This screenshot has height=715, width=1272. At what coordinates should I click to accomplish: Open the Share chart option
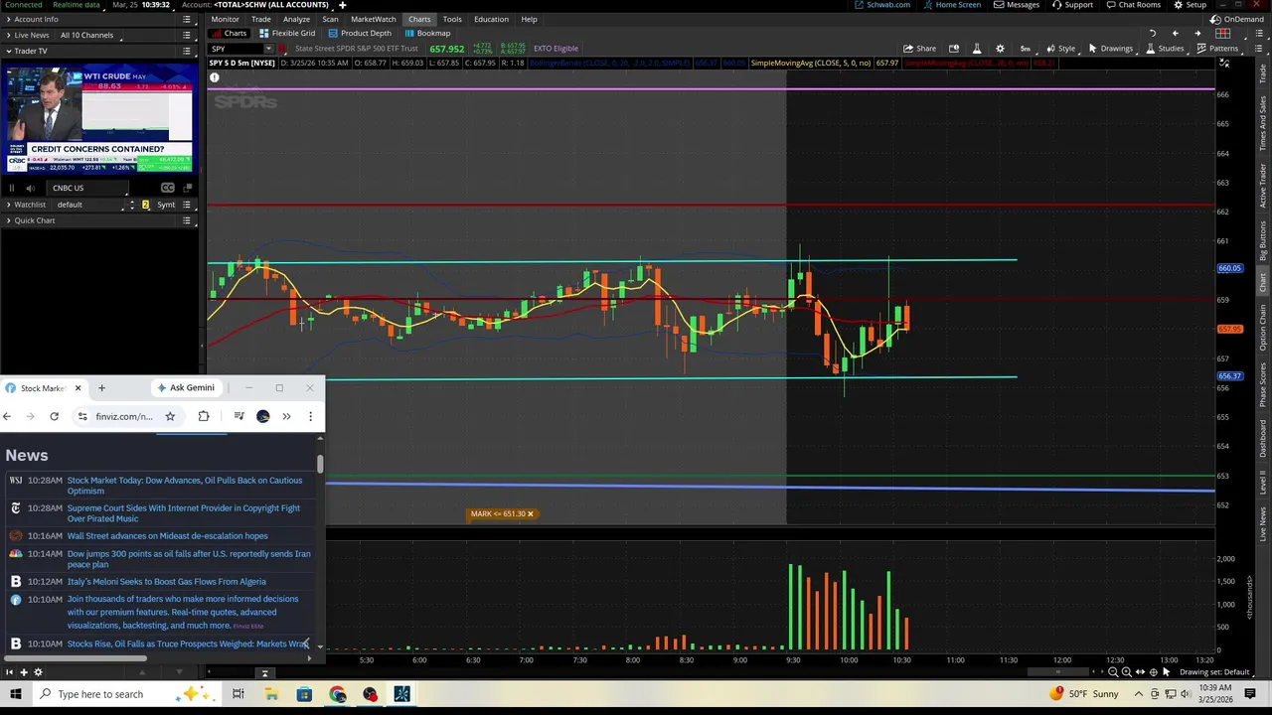(919, 49)
